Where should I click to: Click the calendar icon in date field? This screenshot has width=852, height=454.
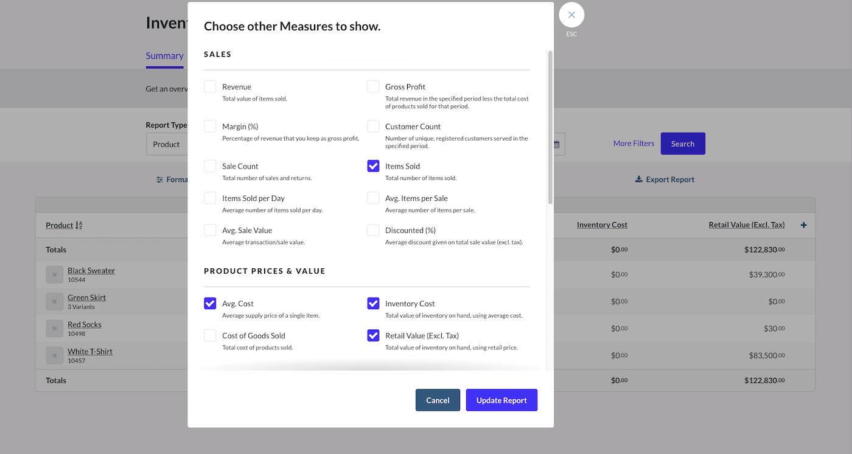[x=557, y=144]
